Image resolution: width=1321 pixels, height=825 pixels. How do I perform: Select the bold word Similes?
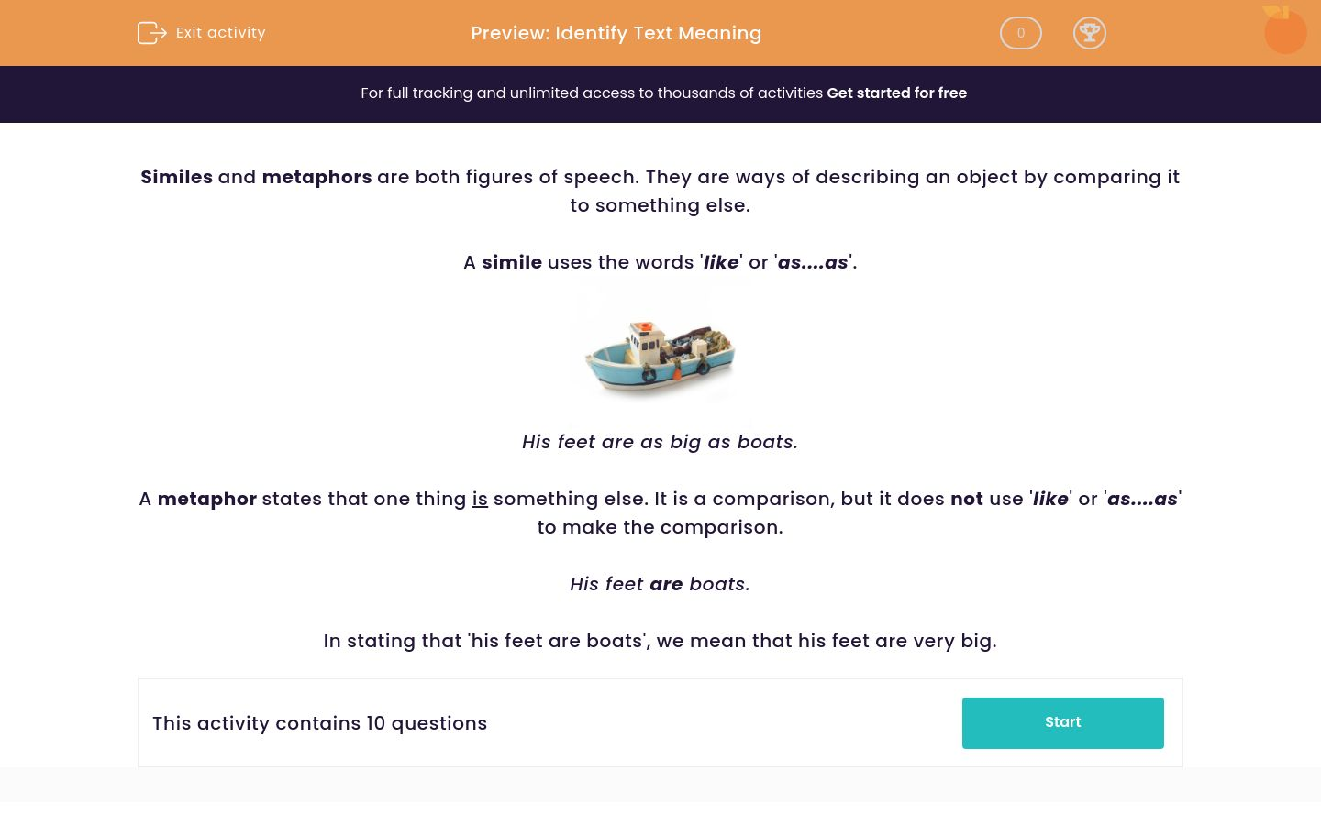pos(176,177)
